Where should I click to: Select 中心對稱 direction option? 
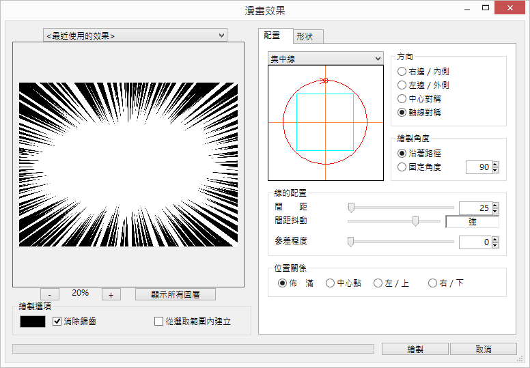point(419,99)
